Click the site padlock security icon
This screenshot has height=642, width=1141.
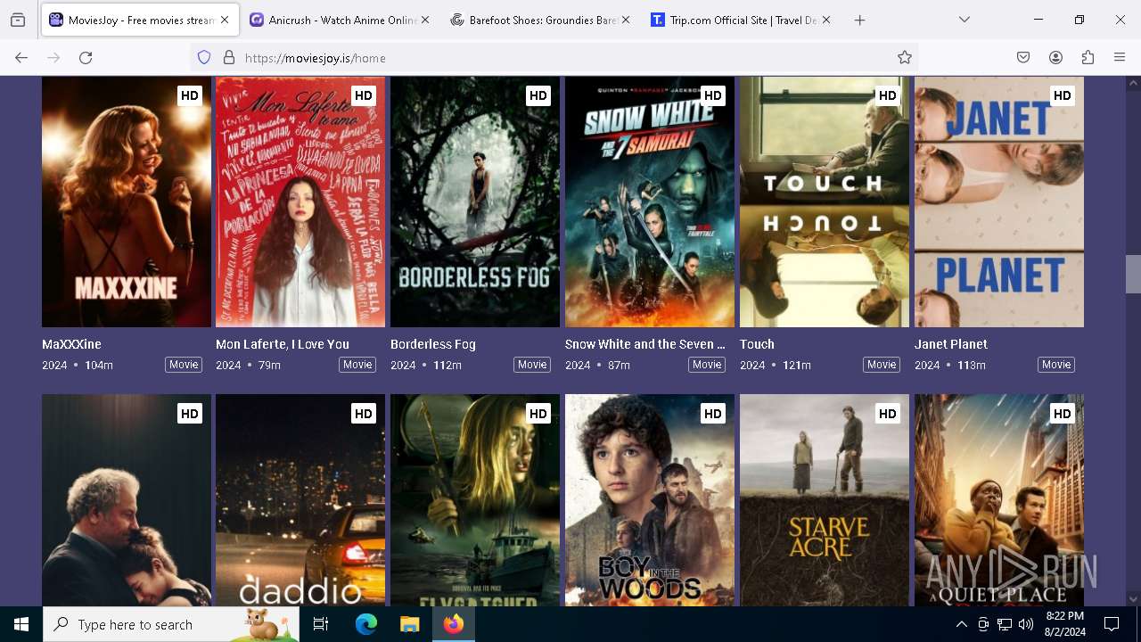[229, 58]
